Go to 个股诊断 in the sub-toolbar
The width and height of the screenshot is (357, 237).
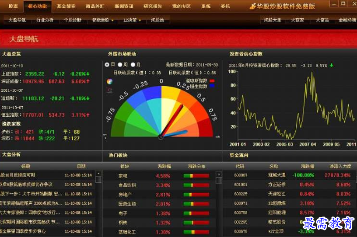click(73, 20)
